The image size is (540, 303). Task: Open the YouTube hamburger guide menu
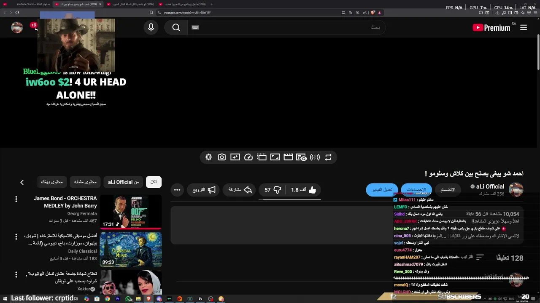[524, 27]
